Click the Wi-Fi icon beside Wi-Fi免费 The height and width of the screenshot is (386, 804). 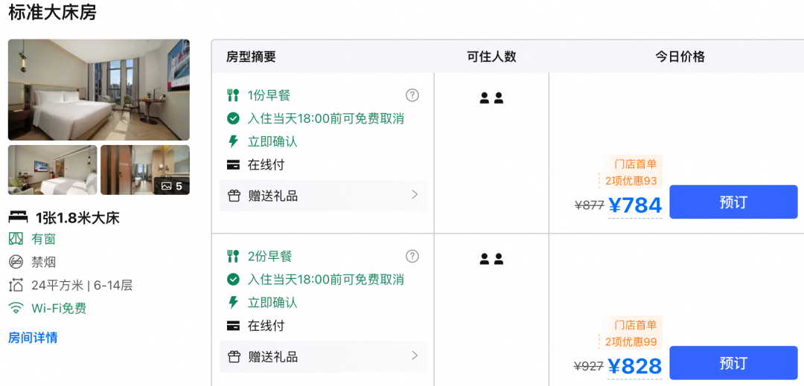(x=16, y=308)
